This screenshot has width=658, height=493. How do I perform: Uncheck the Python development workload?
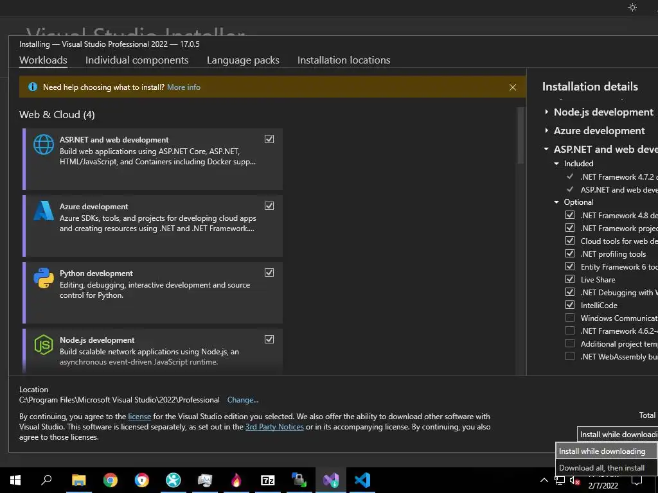[269, 272]
